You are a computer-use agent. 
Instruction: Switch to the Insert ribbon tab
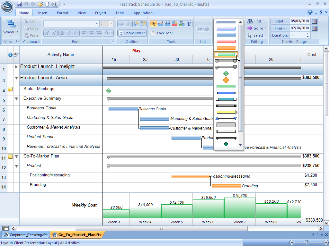(43, 13)
